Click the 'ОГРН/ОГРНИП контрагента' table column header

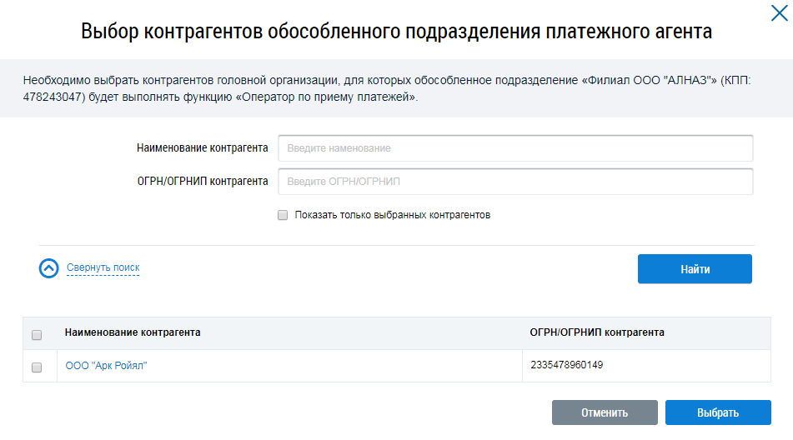(597, 332)
